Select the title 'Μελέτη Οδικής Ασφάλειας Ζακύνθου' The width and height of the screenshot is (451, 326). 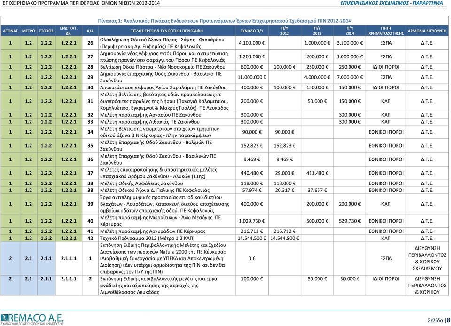click(x=141, y=183)
